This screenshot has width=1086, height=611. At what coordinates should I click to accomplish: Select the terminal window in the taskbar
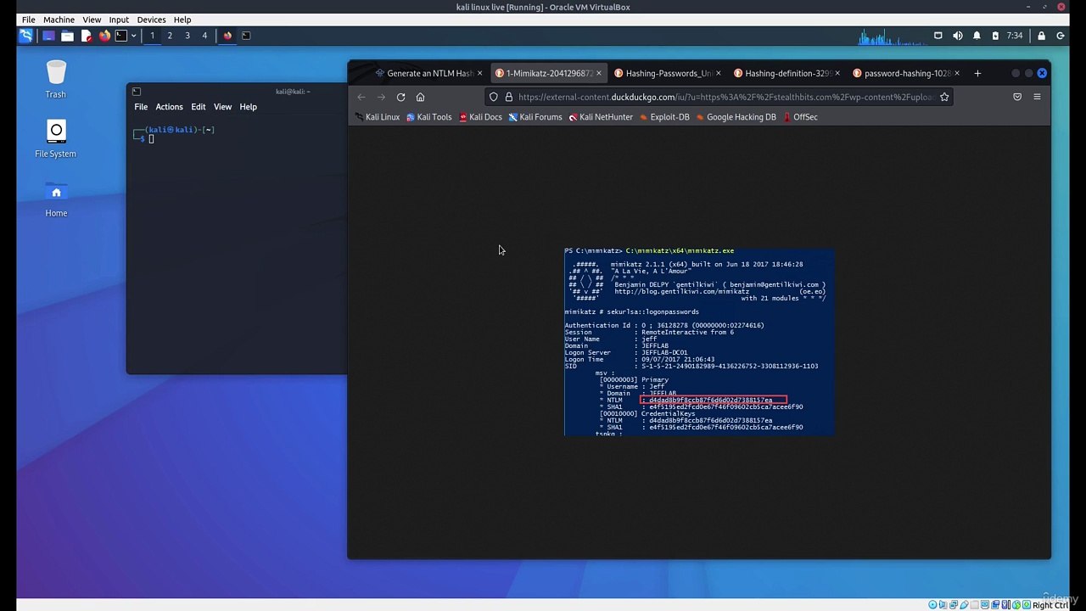pyautogui.click(x=246, y=36)
